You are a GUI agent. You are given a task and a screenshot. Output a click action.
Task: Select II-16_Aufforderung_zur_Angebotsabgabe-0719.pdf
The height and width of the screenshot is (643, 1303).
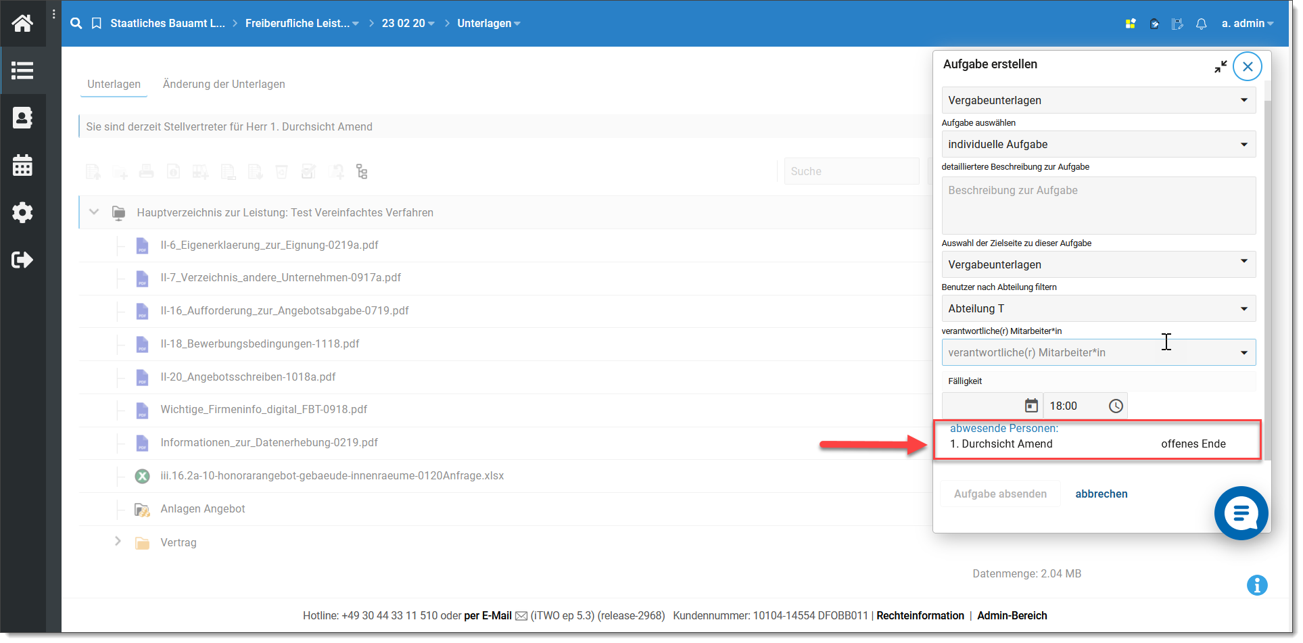point(285,311)
